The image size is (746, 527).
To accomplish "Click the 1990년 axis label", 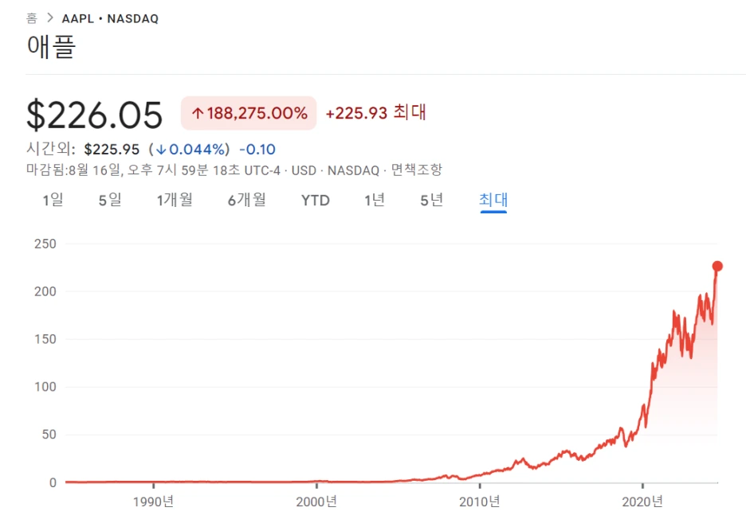I will (x=153, y=502).
